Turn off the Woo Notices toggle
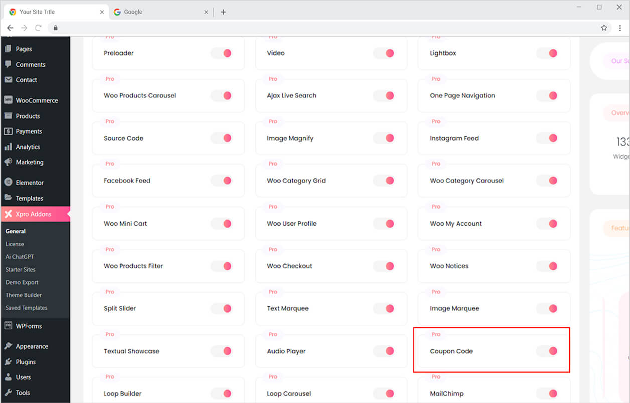630x403 pixels. [x=547, y=266]
